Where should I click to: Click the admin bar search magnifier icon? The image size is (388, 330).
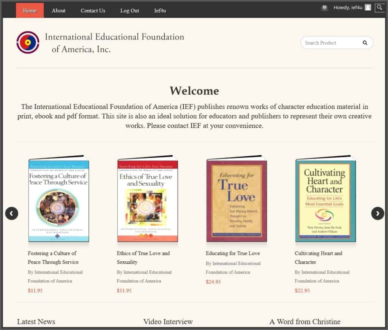point(379,8)
